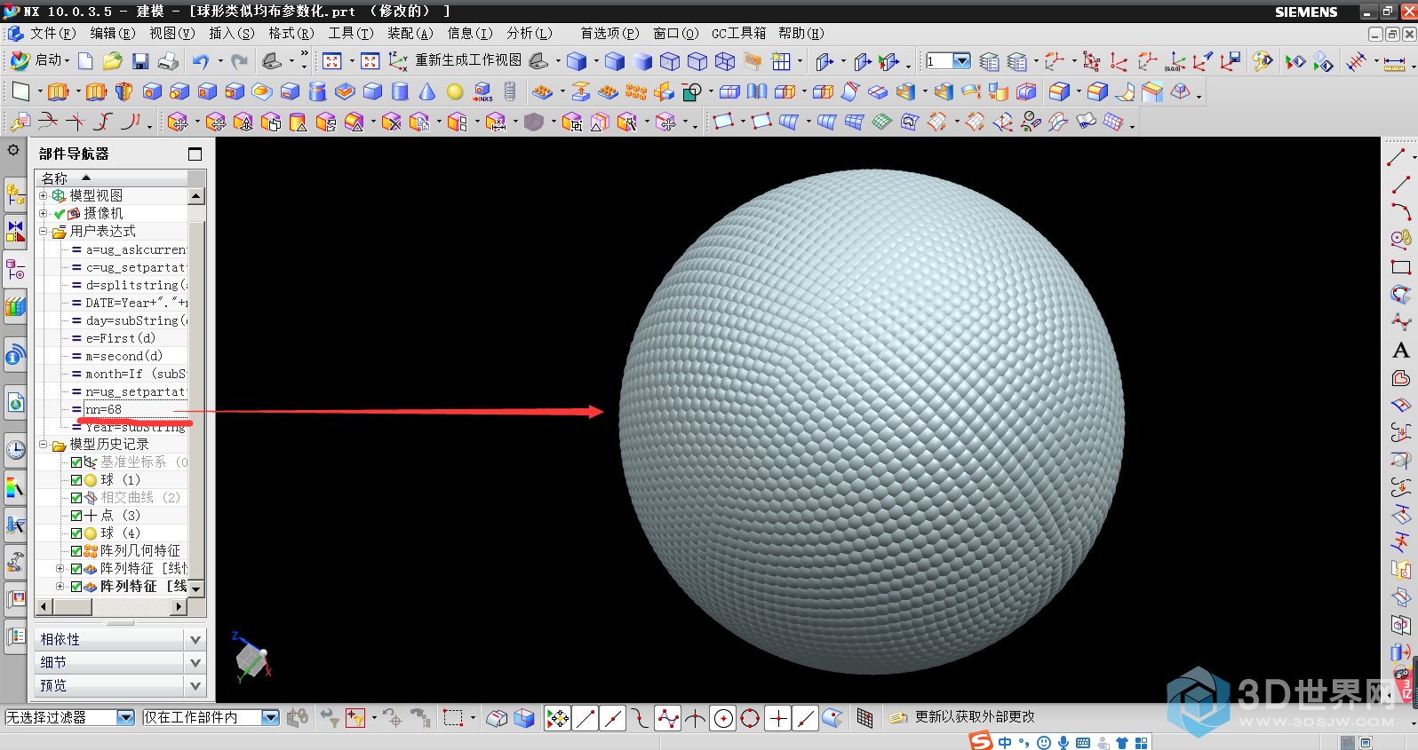Viewport: 1418px width, 750px height.
Task: Click the Through Curve Mesh surface icon
Action: coord(855,122)
